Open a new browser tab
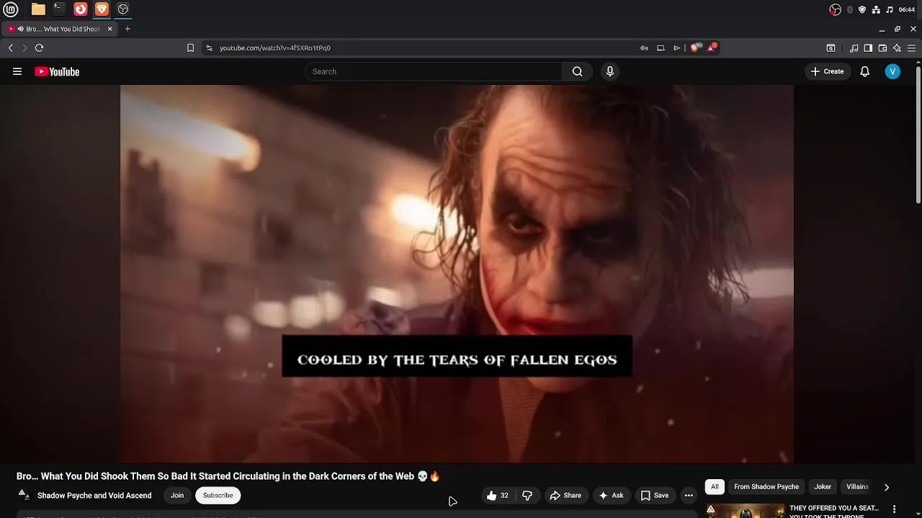Viewport: 922px width, 518px height. [x=127, y=29]
